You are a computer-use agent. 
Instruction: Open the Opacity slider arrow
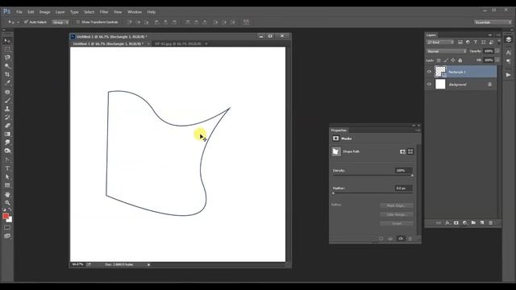(x=497, y=51)
